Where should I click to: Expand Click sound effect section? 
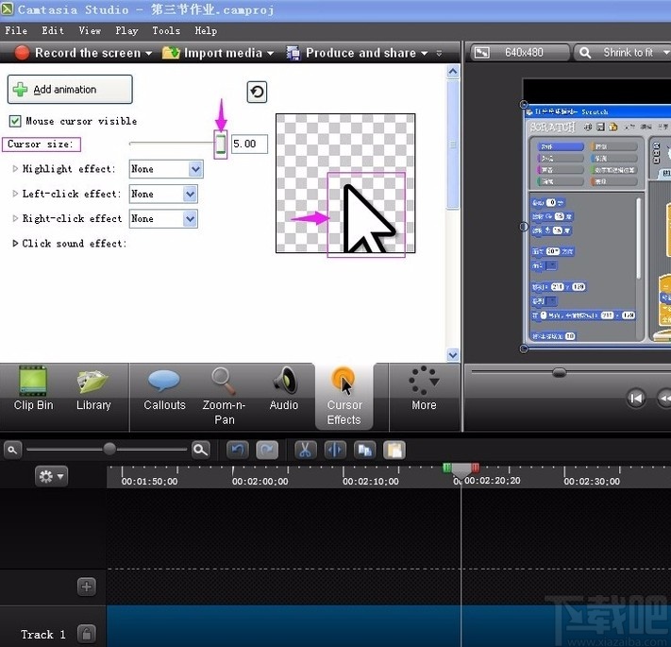click(x=15, y=243)
